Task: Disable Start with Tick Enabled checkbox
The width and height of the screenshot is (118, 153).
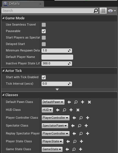Action: coord(44,77)
